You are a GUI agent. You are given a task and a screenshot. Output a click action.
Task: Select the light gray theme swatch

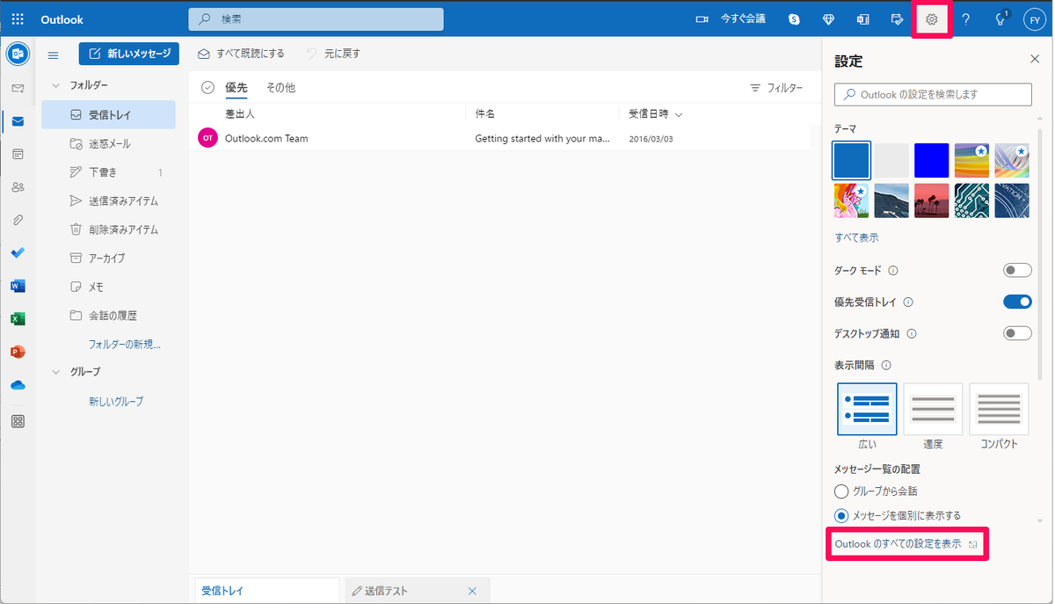click(x=891, y=161)
